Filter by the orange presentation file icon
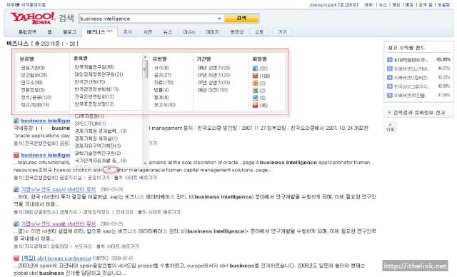Image resolution: width=457 pixels, height=277 pixels. pyautogui.click(x=256, y=83)
